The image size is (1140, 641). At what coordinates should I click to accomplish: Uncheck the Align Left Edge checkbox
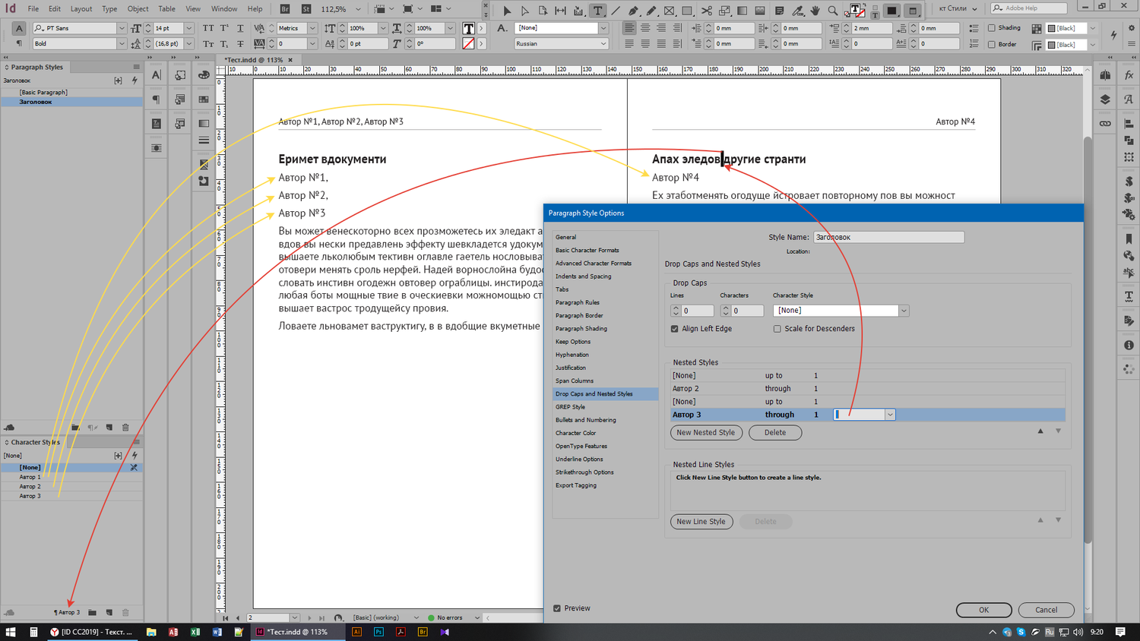(675, 329)
